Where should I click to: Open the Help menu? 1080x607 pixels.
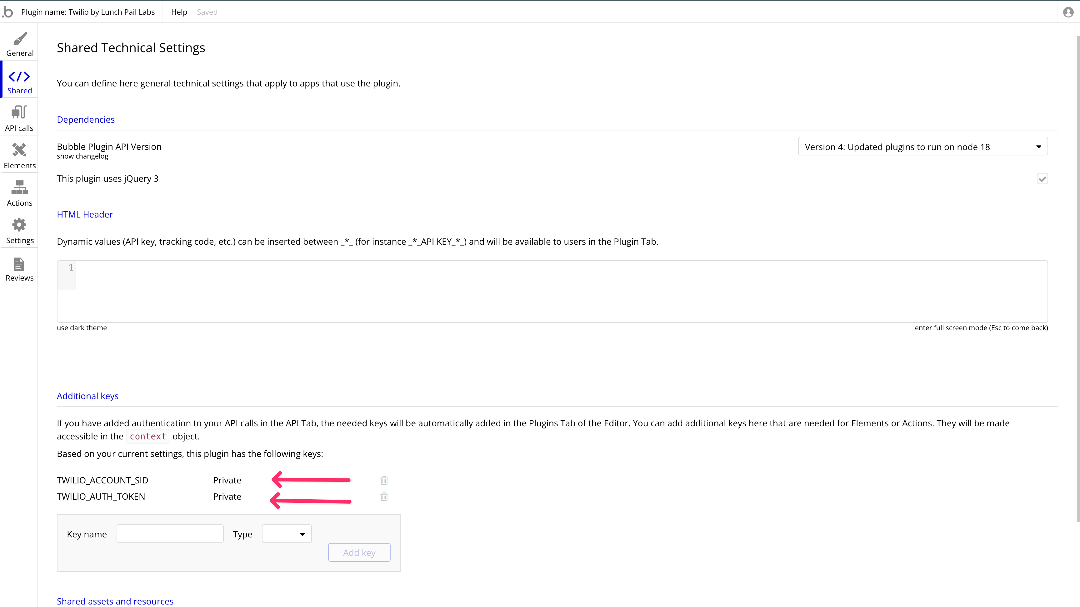tap(179, 12)
